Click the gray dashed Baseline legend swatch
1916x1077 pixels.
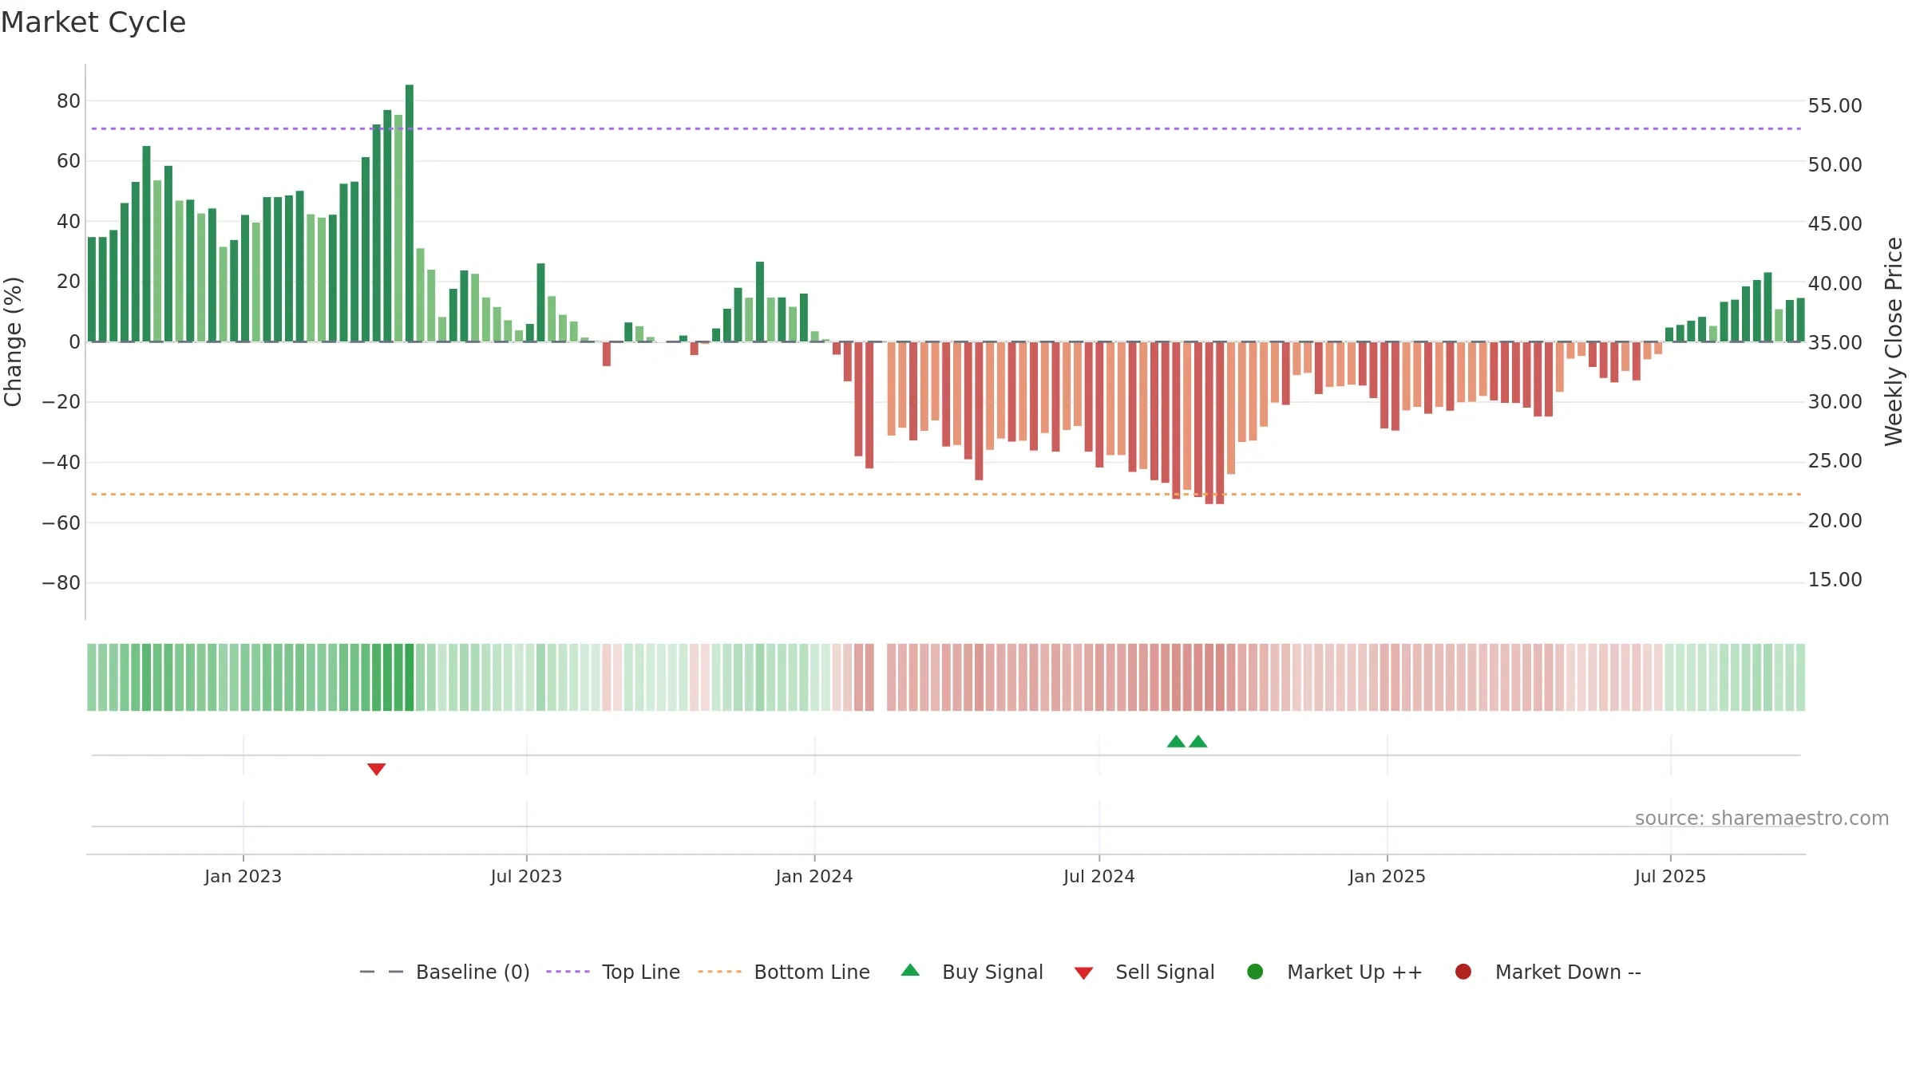pyautogui.click(x=382, y=972)
